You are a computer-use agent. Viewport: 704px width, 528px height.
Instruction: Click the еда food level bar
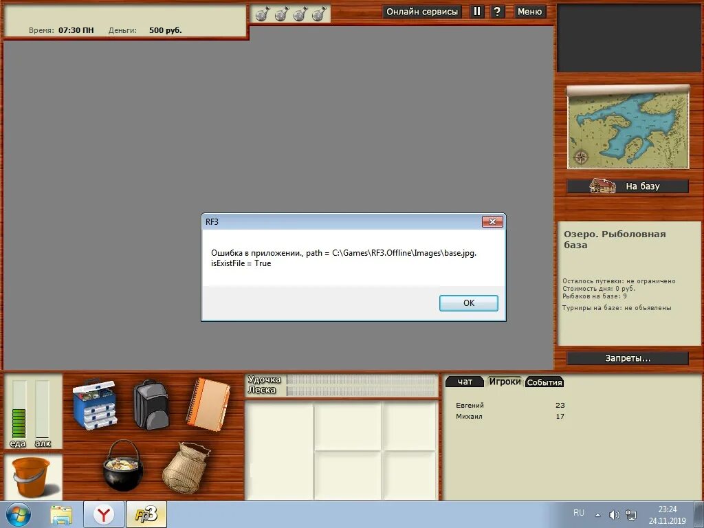click(x=19, y=409)
